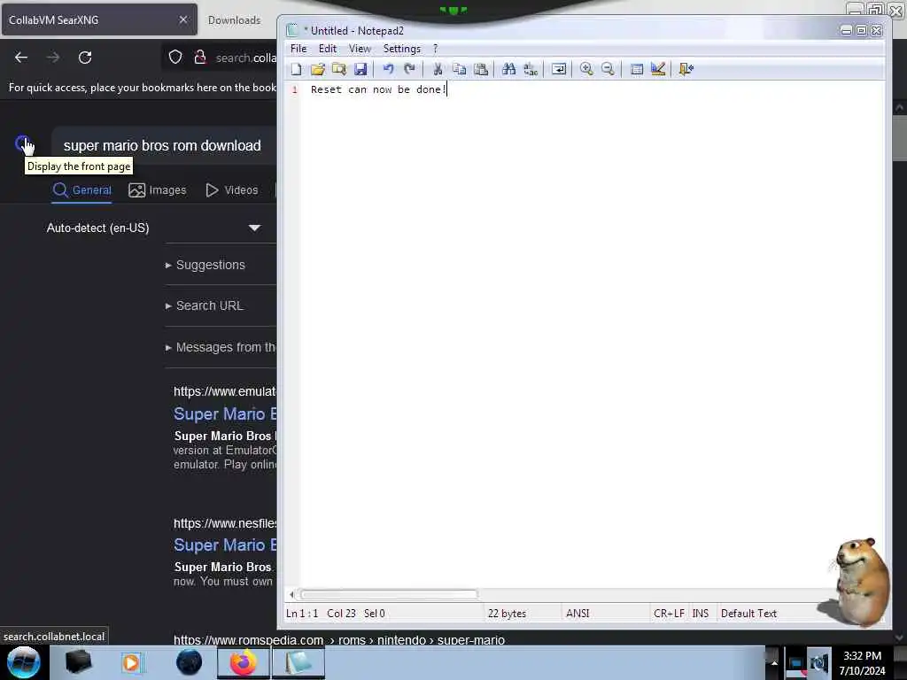Expand the Messages from the search engines section

tap(221, 347)
